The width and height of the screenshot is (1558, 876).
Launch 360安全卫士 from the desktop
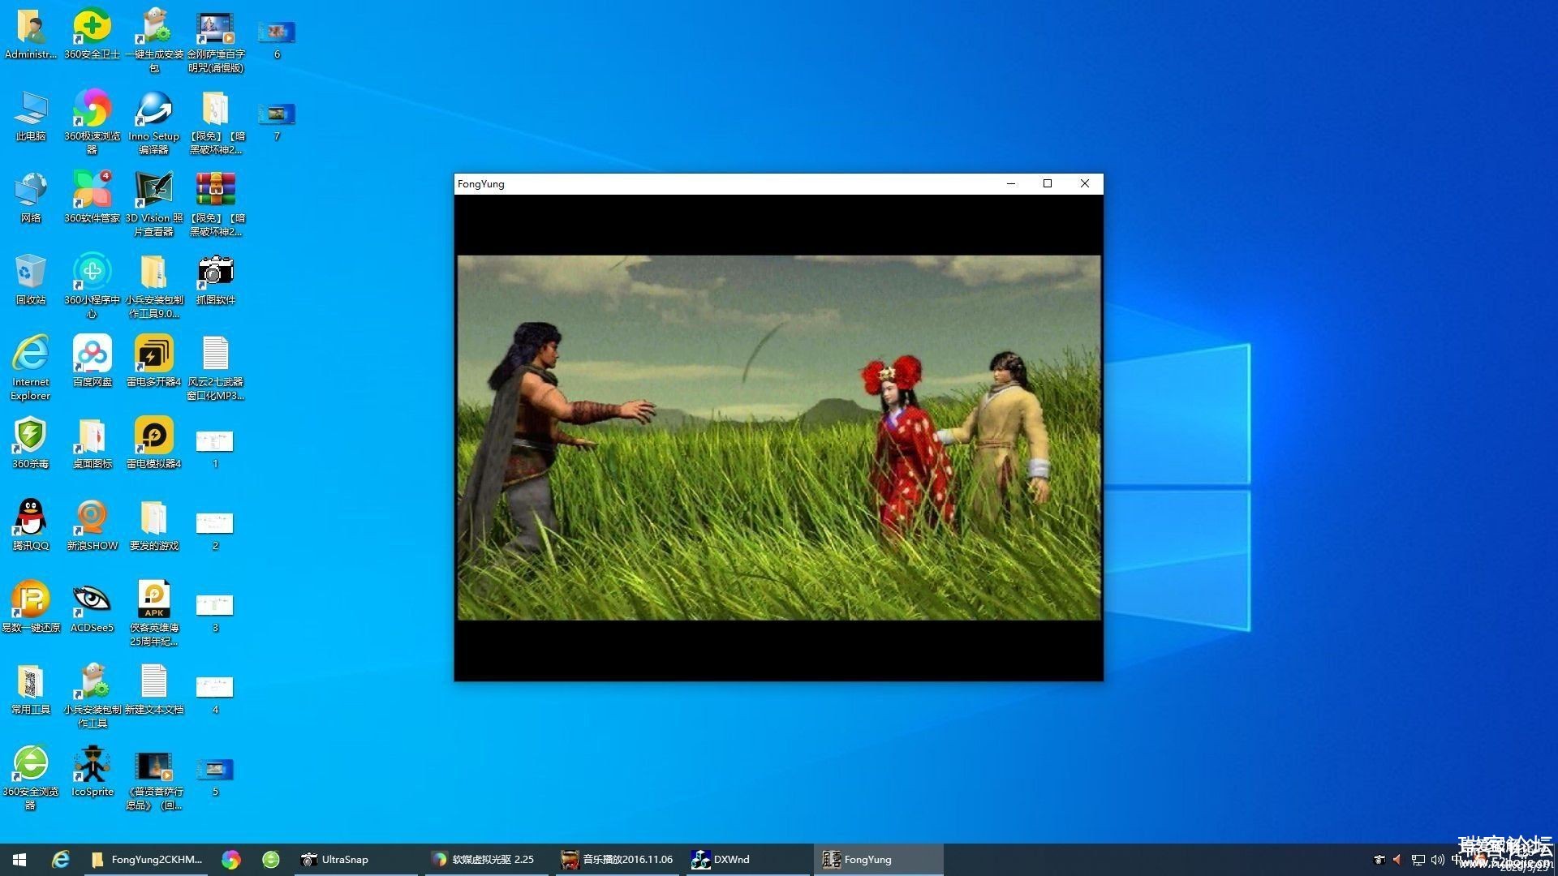pos(92,35)
